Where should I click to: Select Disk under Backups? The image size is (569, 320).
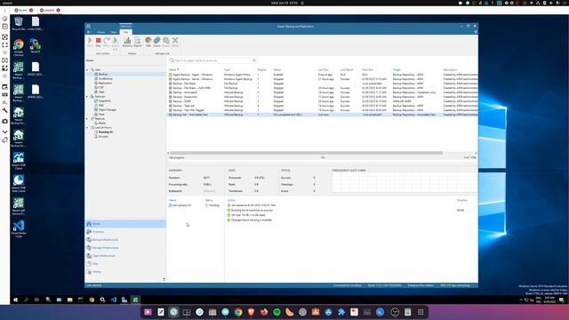[x=100, y=105]
